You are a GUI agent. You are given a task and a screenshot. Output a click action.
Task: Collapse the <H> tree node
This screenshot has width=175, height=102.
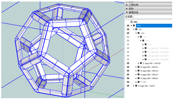(136, 33)
